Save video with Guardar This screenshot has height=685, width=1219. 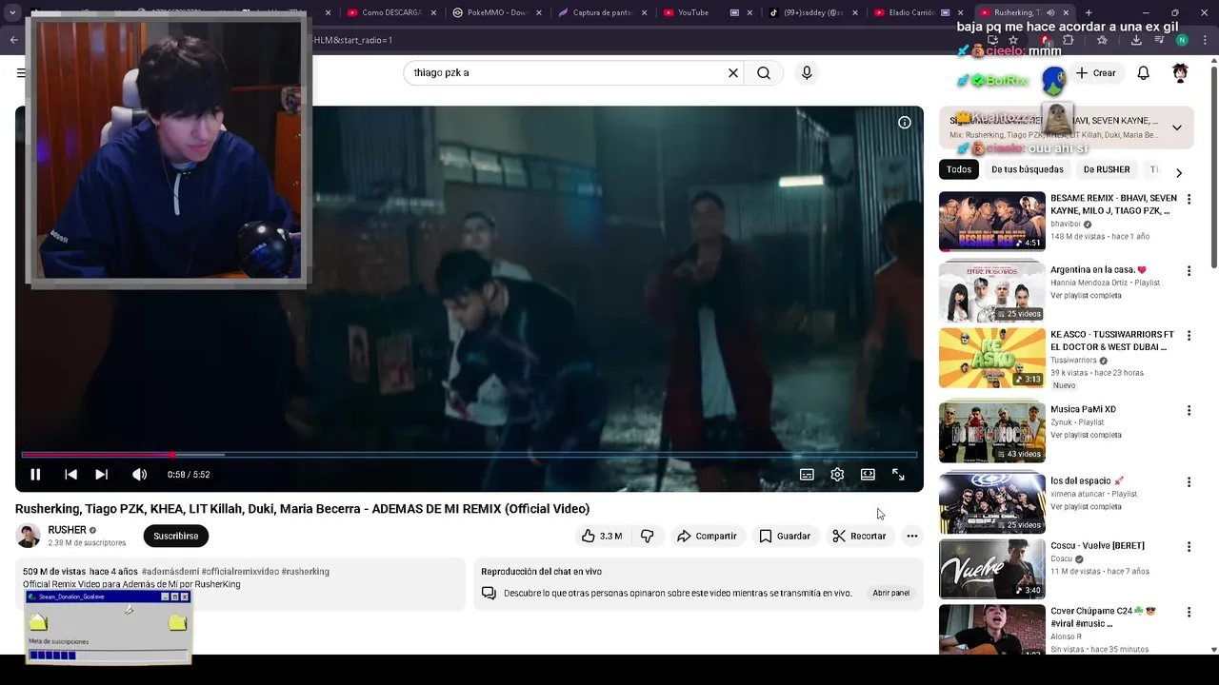pyautogui.click(x=785, y=536)
